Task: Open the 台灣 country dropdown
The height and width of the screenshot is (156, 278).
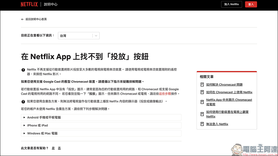Action: click(79, 36)
